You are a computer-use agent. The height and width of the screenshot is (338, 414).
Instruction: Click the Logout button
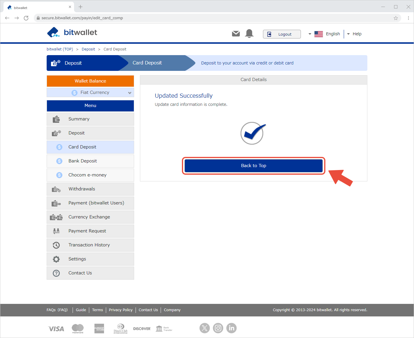coord(282,34)
